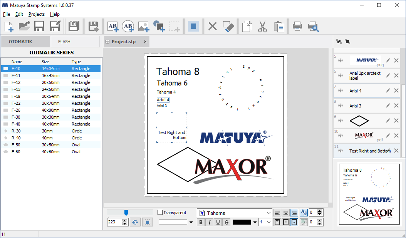Click the add dashed frame toolbar icon
406x238 pixels.
[174, 27]
